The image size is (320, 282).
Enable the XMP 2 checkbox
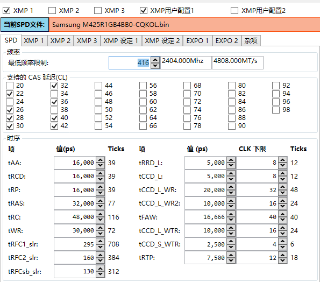point(52,10)
